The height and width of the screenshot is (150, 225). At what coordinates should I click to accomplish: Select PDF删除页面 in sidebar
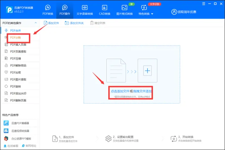[x=20, y=100]
